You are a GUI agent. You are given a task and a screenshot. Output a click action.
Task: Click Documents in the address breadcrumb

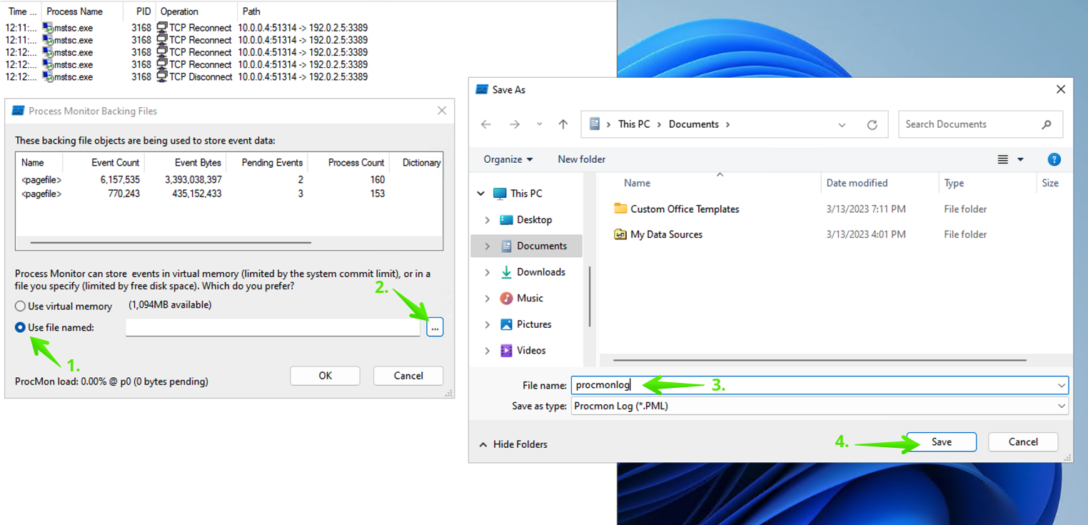(693, 124)
